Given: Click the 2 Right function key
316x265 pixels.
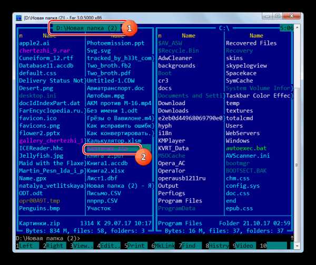Looking at the screenshot, I should click(55, 246).
